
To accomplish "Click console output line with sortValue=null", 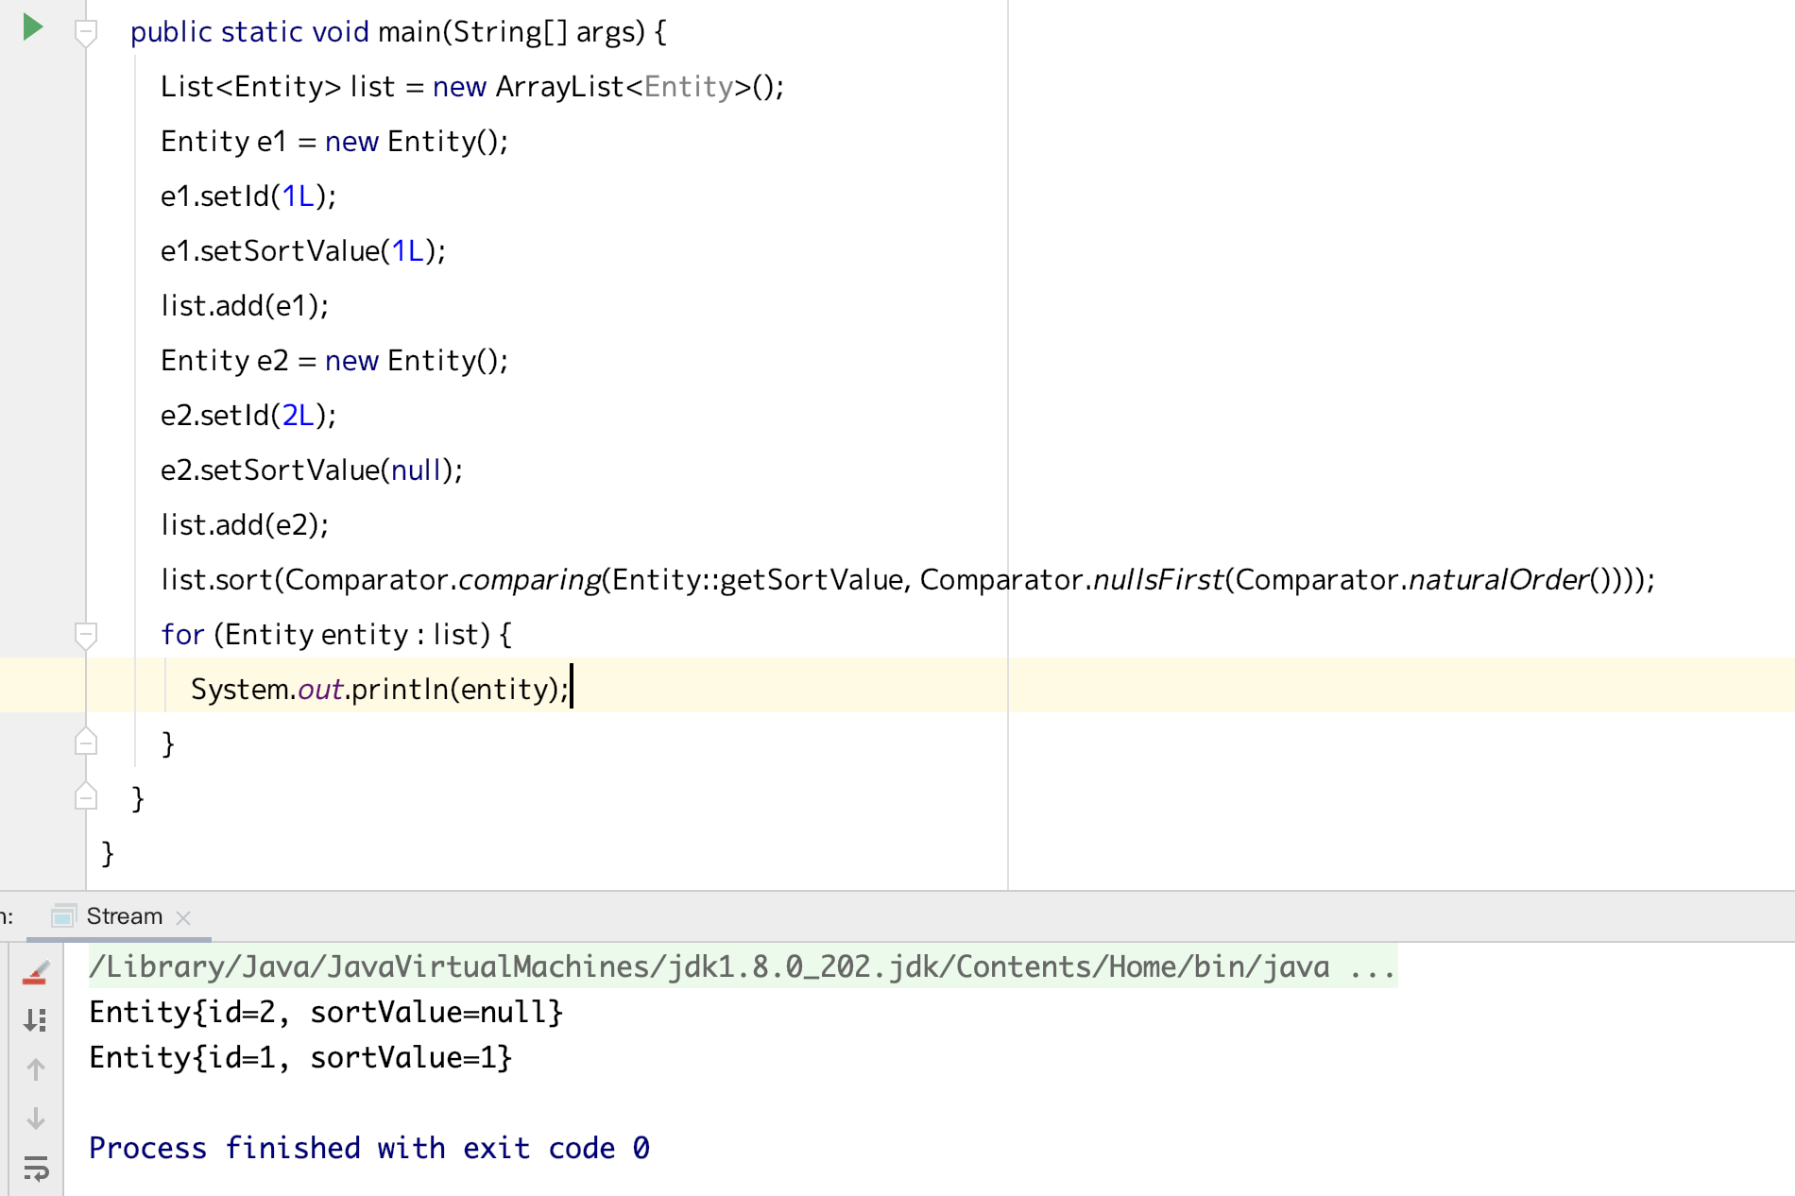I will 326,1012.
